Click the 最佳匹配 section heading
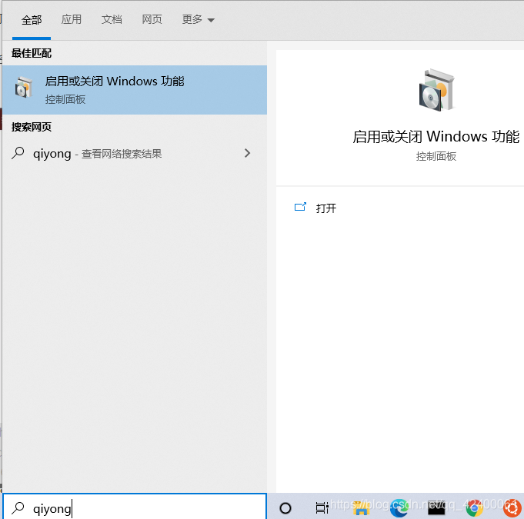Viewport: 524px width, 519px height. (x=32, y=53)
